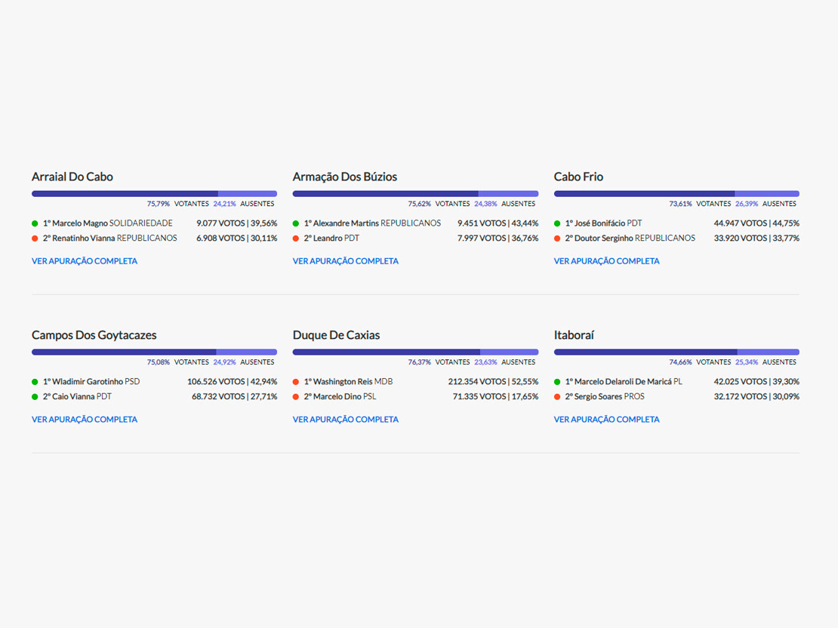The width and height of the screenshot is (838, 628).
Task: Click green dot beside Marcelo Delaroli
Action: pyautogui.click(x=557, y=382)
